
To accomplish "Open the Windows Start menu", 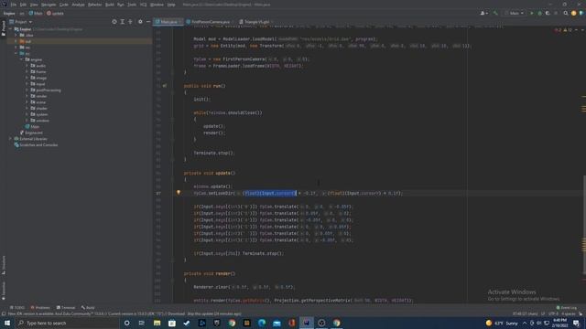I will [x=7, y=323].
